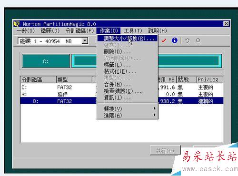Viewport: 238px width, 176px height.
Task: Select the C: partition block in disk map
Action: pos(46,61)
